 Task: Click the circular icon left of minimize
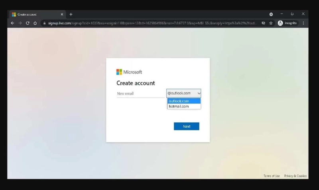tap(271, 14)
